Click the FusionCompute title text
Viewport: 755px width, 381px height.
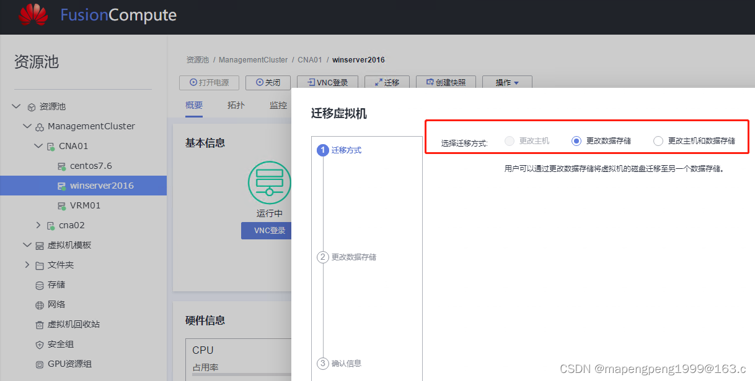[118, 15]
